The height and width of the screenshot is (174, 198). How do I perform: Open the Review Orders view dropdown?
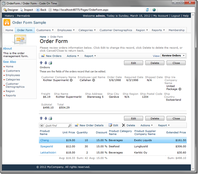(173, 56)
